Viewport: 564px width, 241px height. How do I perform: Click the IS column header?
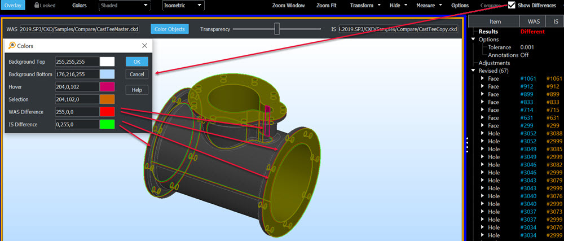coord(556,21)
